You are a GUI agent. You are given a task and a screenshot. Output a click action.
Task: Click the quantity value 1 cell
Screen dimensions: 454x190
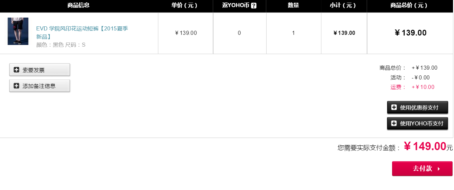(x=293, y=33)
